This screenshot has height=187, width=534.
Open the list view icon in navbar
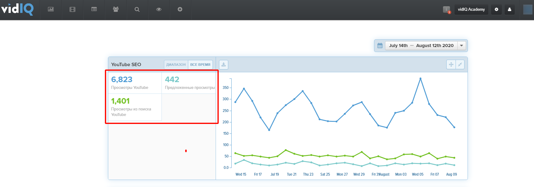coord(94,9)
